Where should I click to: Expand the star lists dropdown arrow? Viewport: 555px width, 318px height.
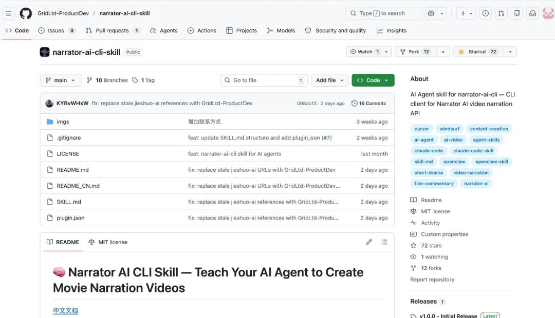coord(510,52)
